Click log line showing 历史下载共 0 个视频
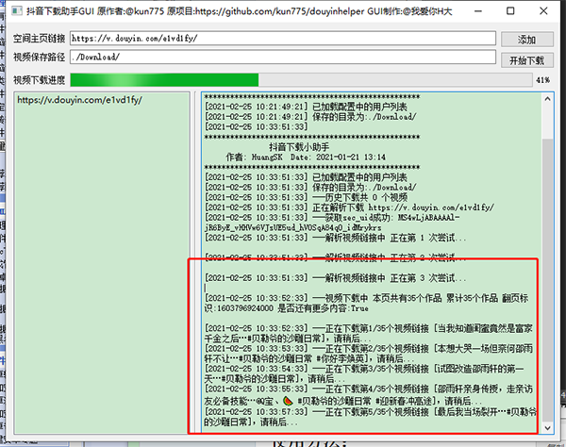 click(306, 197)
